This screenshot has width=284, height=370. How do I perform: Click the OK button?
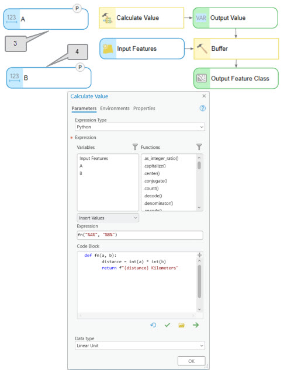pyautogui.click(x=192, y=361)
